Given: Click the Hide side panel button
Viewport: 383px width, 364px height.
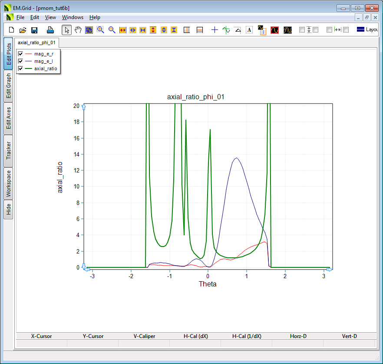Looking at the screenshot, I should coord(8,209).
